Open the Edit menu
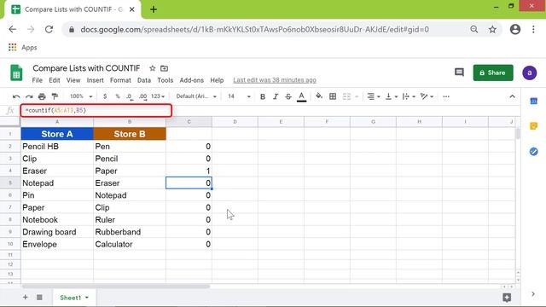 pyautogui.click(x=55, y=80)
